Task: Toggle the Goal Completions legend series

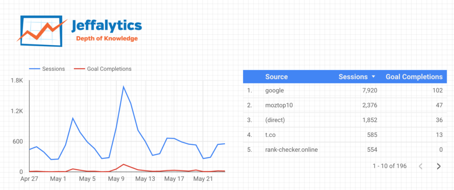Action: coord(102,69)
